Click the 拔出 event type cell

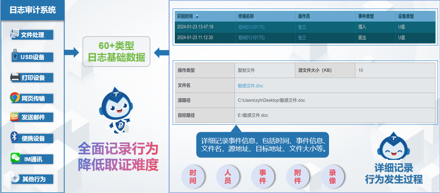point(375,38)
